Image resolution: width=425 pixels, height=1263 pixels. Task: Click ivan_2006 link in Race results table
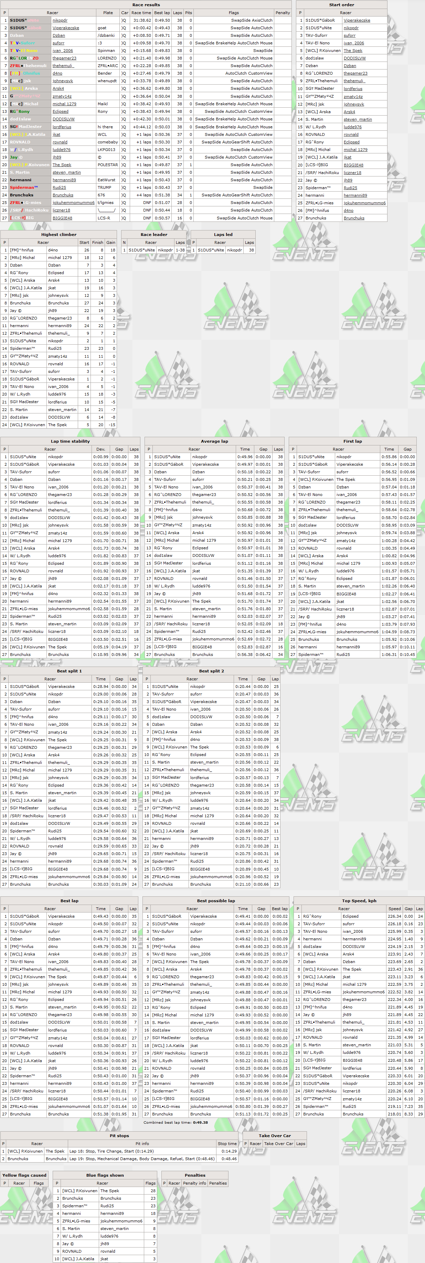click(63, 51)
